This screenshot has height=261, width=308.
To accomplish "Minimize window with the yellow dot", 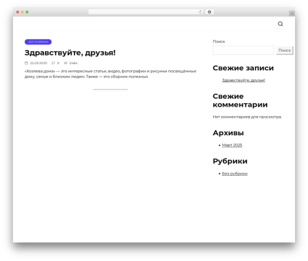I will [x=22, y=12].
